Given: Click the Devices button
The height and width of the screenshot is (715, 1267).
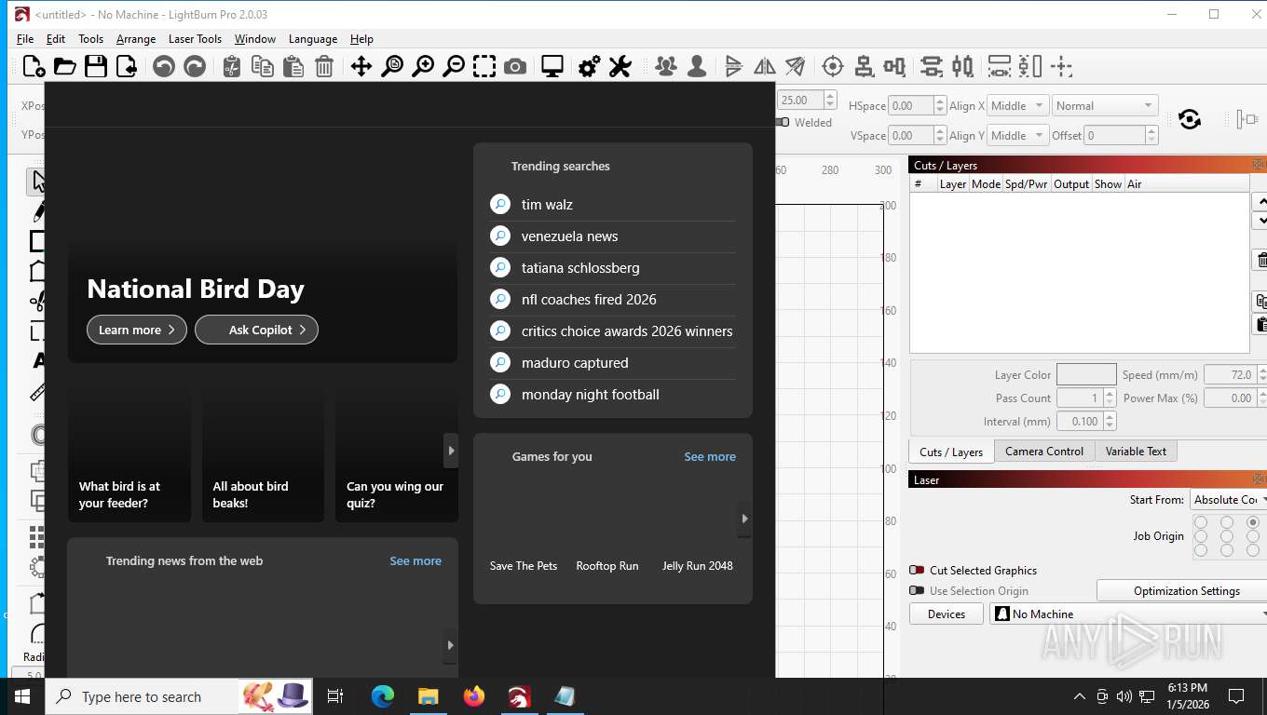Looking at the screenshot, I should pyautogui.click(x=947, y=614).
